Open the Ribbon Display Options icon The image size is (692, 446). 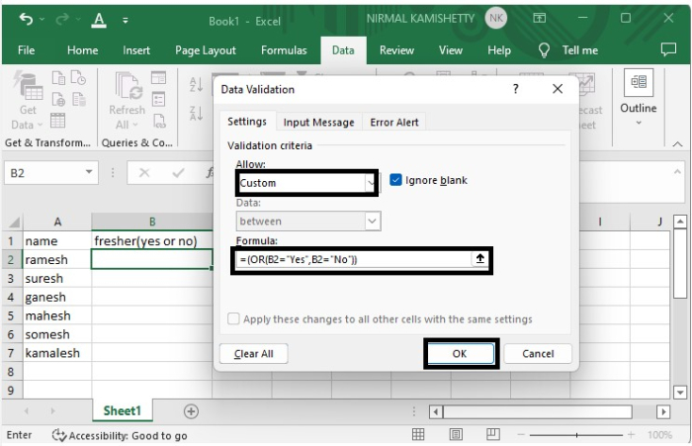pyautogui.click(x=539, y=18)
